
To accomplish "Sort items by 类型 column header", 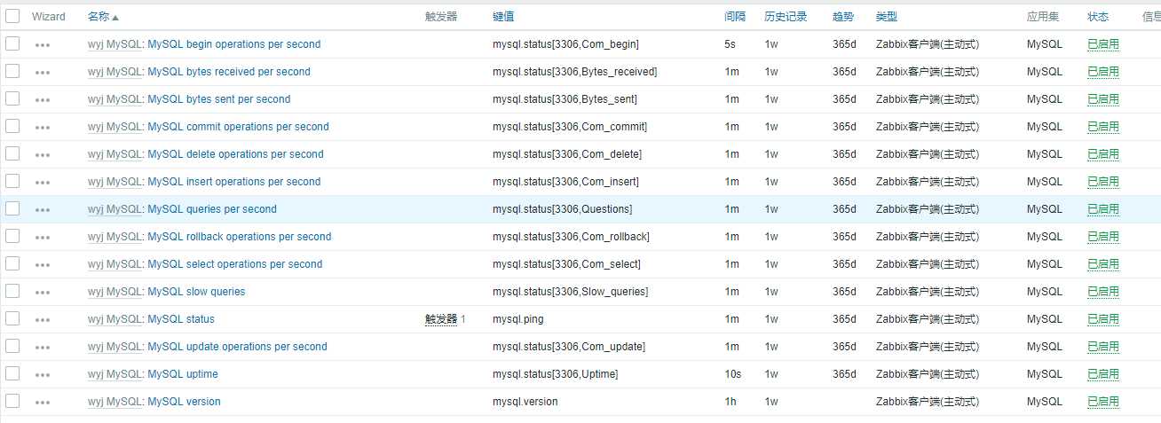I will [887, 17].
